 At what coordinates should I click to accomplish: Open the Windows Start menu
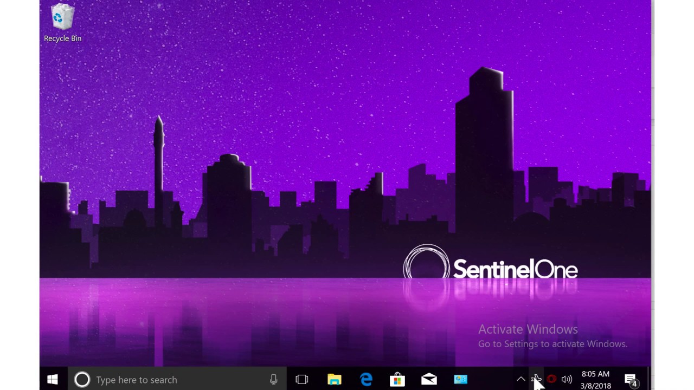tap(53, 380)
